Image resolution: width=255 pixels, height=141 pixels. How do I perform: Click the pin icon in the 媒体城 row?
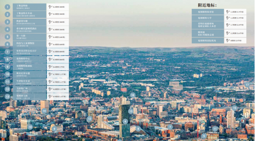point(228,33)
